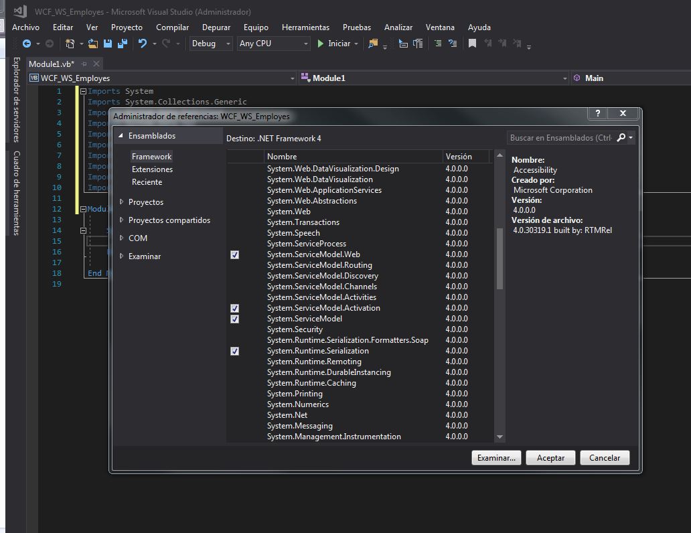The image size is (691, 533).
Task: Click the green Iniciar play icon
Action: (320, 44)
